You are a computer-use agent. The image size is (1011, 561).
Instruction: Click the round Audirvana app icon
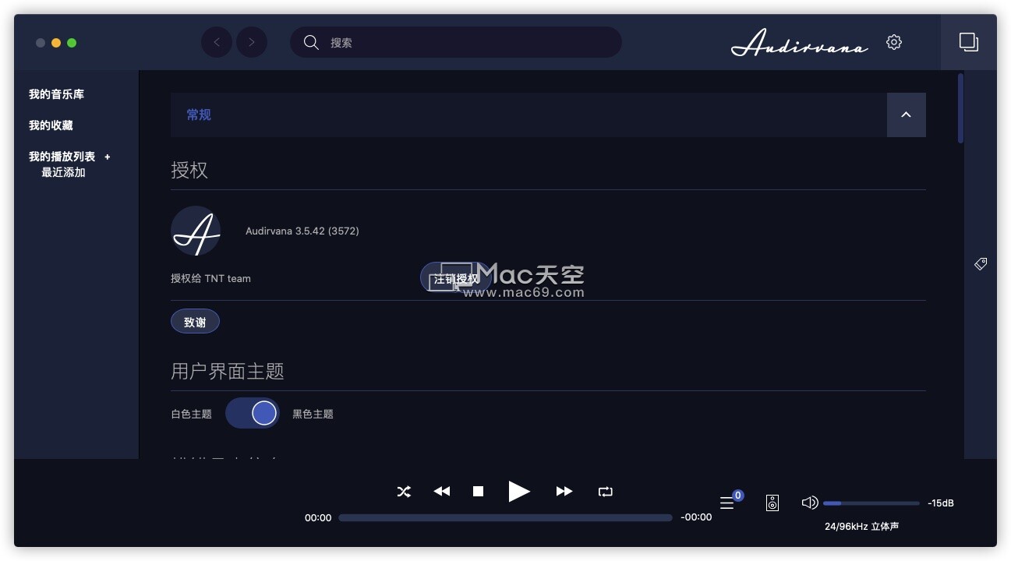[x=196, y=231]
